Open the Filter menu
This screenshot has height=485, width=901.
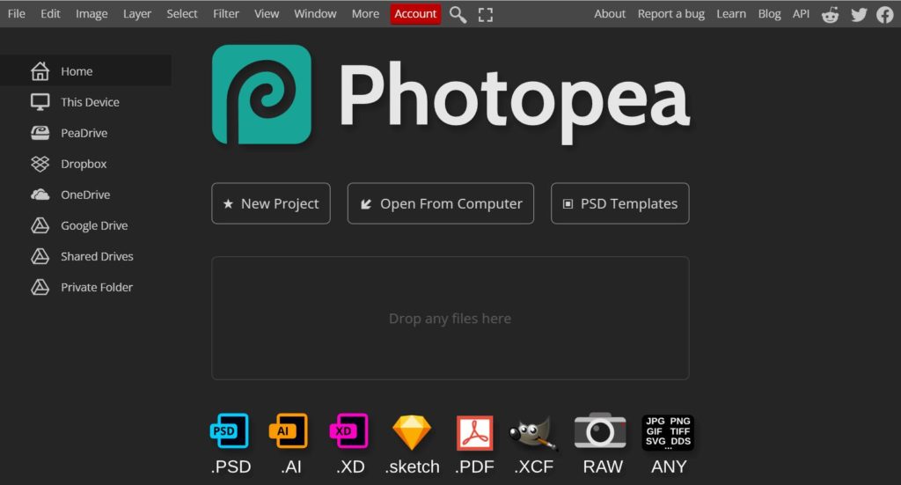click(226, 14)
